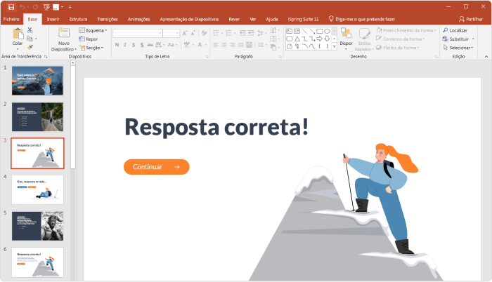
Task: Toggle strikethrough with the abc button
Action: (150, 45)
